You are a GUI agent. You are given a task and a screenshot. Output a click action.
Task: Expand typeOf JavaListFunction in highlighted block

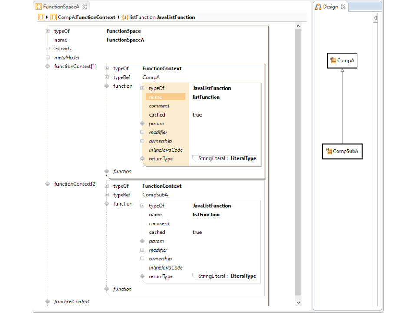pos(142,88)
